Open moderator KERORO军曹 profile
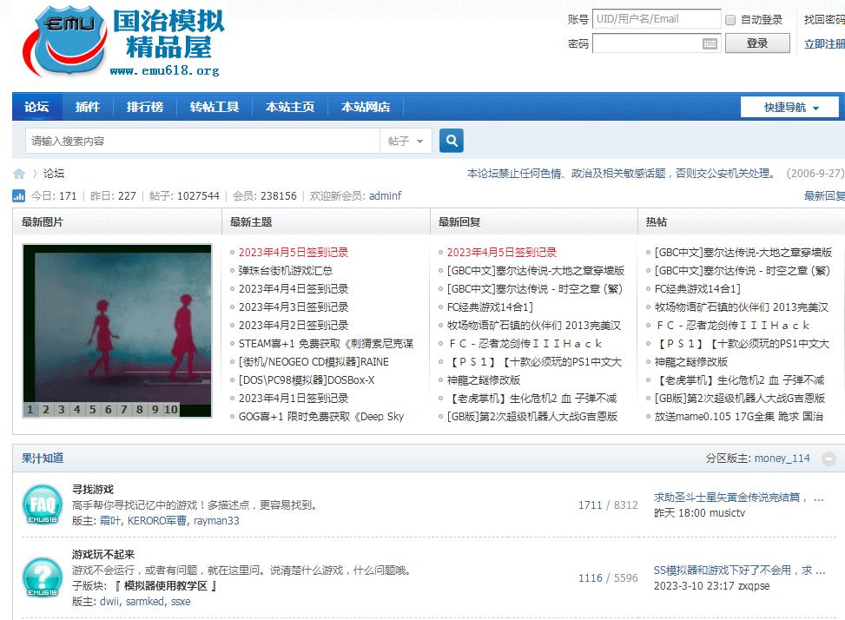Screen dimensions: 845x620 click(157, 520)
